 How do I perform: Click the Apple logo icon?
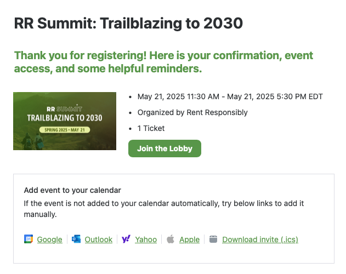click(171, 239)
